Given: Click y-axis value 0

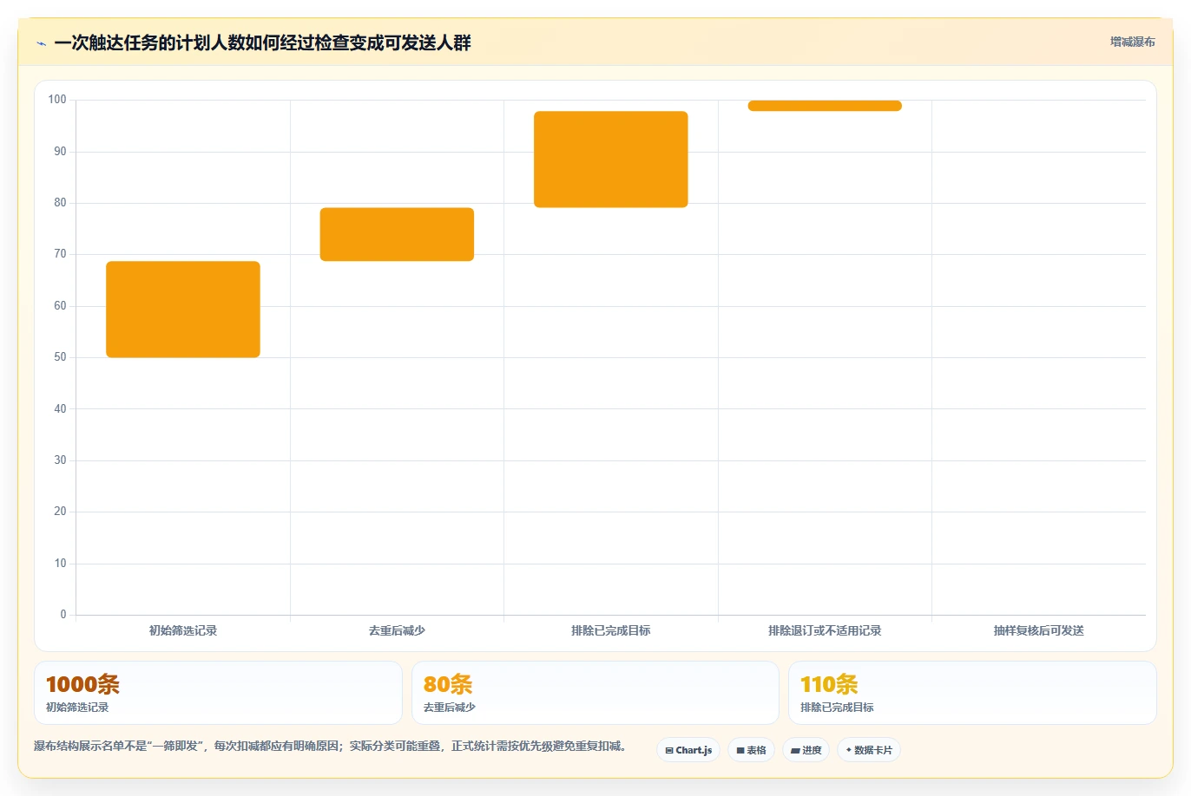Looking at the screenshot, I should (x=63, y=615).
